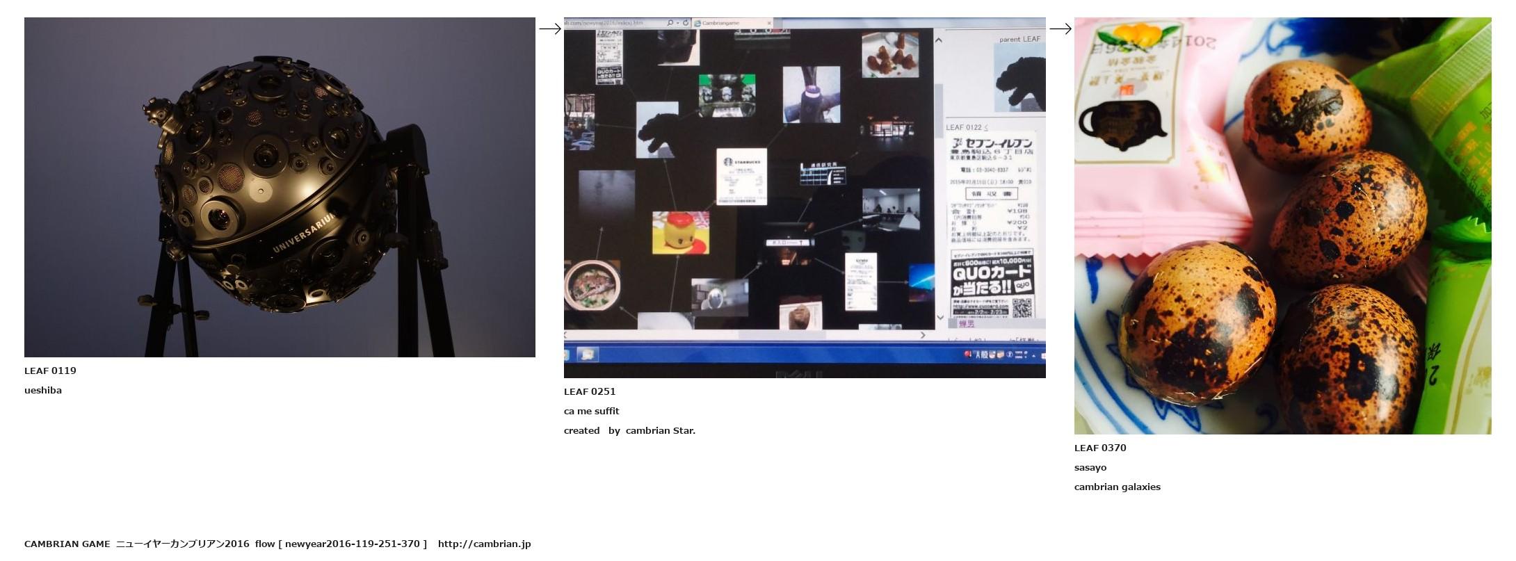Click the QR code on the receipt
This screenshot has width=1516, height=561.
[x=1022, y=307]
